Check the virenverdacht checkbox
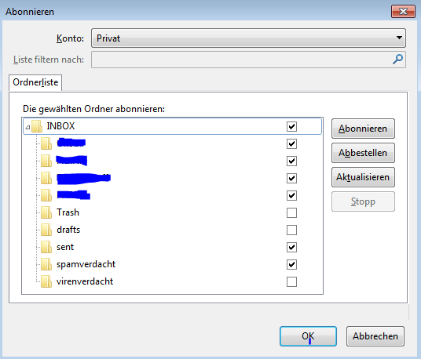 tap(291, 282)
